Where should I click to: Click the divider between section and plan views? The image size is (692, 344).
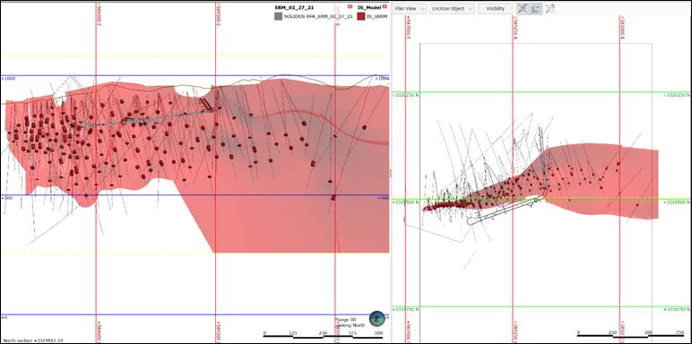[x=391, y=172]
